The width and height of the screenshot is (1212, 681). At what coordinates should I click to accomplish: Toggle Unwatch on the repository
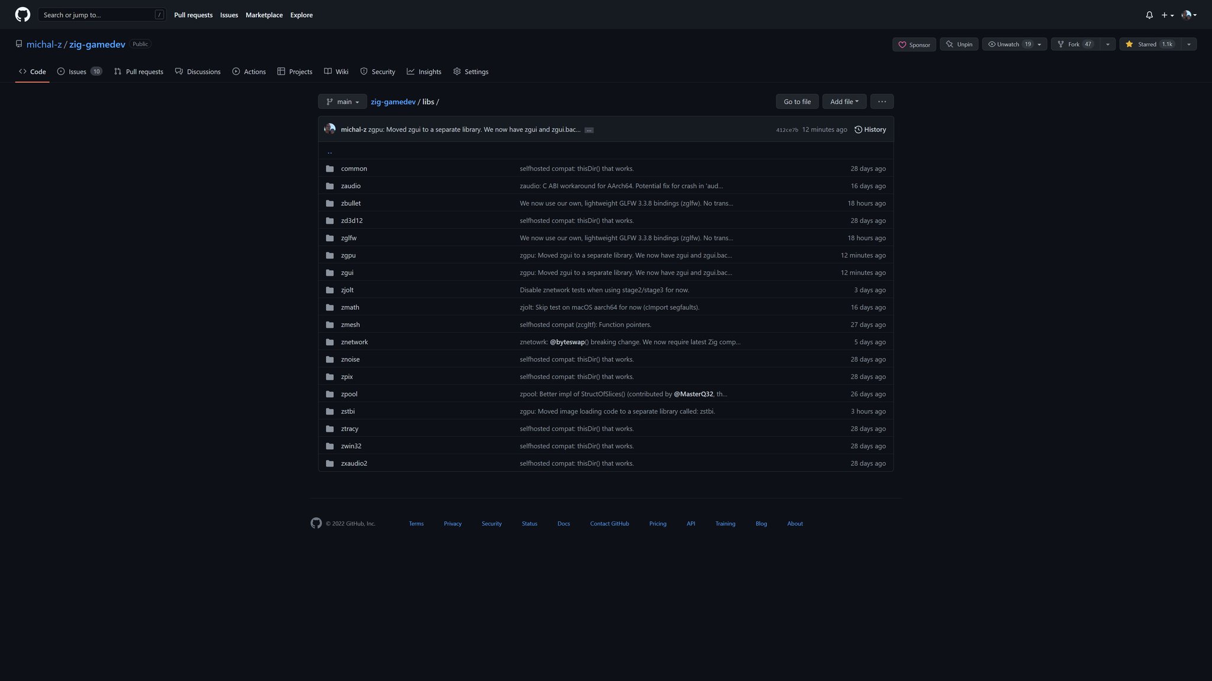(1008, 44)
